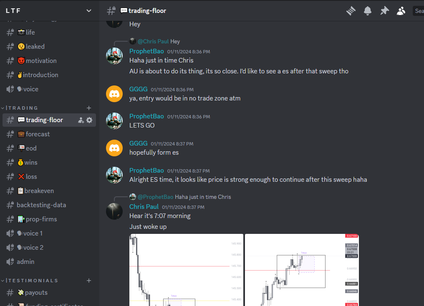Image resolution: width=424 pixels, height=306 pixels.
Task: Open the backtesting-data channel
Action: [49, 205]
